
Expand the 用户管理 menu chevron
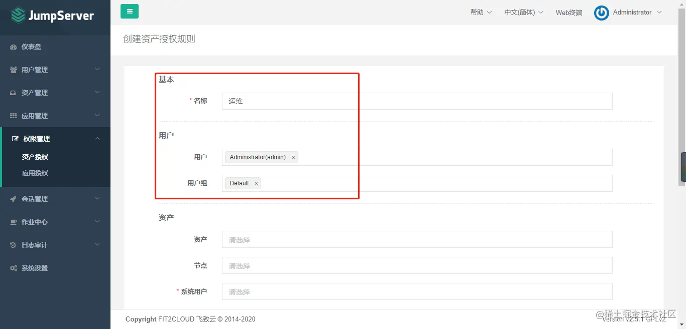(97, 69)
